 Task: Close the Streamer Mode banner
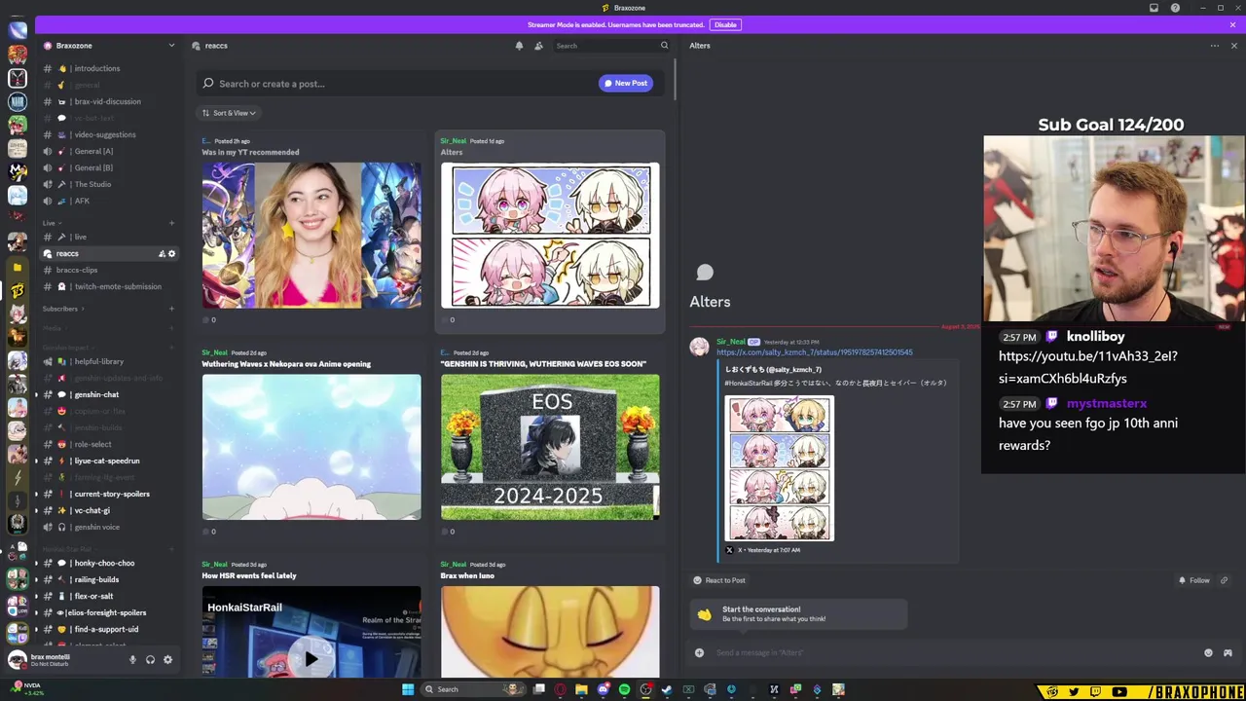point(1232,24)
